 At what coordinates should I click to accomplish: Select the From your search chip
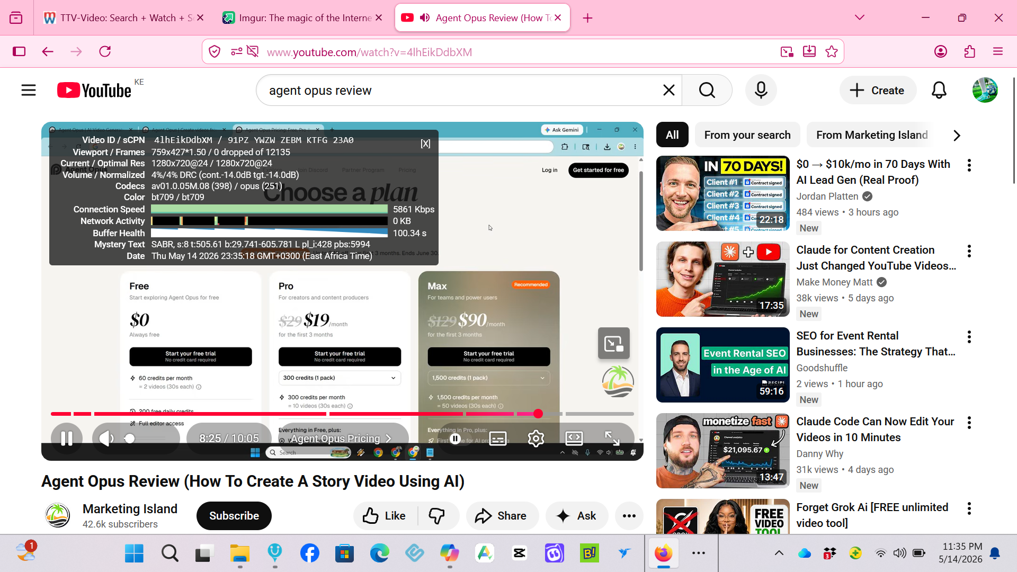pyautogui.click(x=747, y=135)
